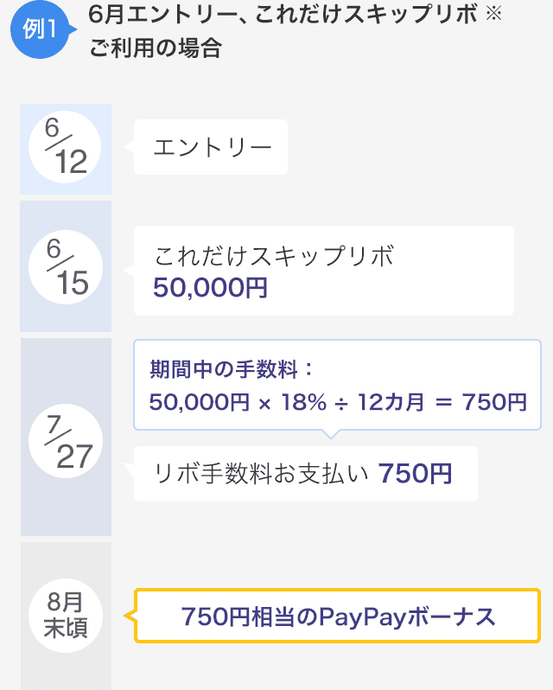
Task: Select the 7/27 date circle
Action: click(66, 441)
